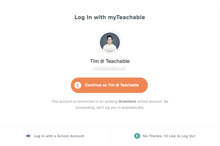
Task: Click the "@" symbol in the profile name heading
Action: click(102, 61)
